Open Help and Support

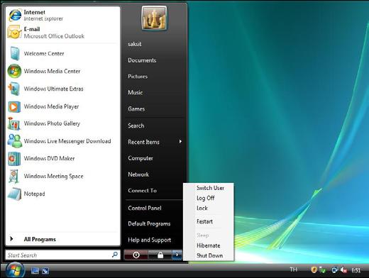tap(149, 240)
